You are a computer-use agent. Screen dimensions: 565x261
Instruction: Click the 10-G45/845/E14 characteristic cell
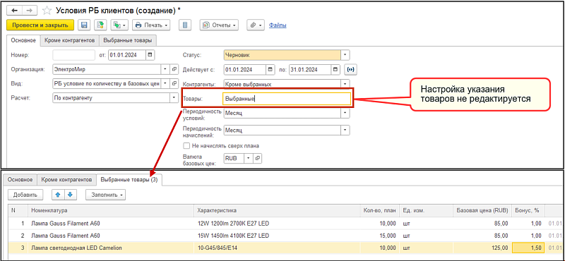click(278, 248)
